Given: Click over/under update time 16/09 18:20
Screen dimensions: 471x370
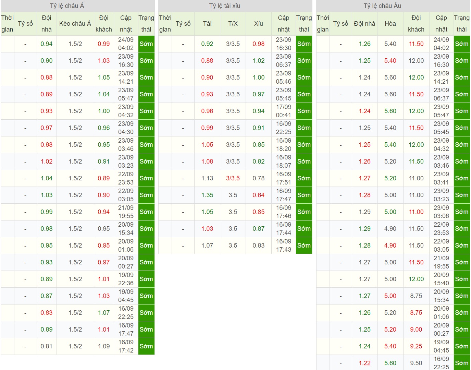Looking at the screenshot, I should [284, 145].
